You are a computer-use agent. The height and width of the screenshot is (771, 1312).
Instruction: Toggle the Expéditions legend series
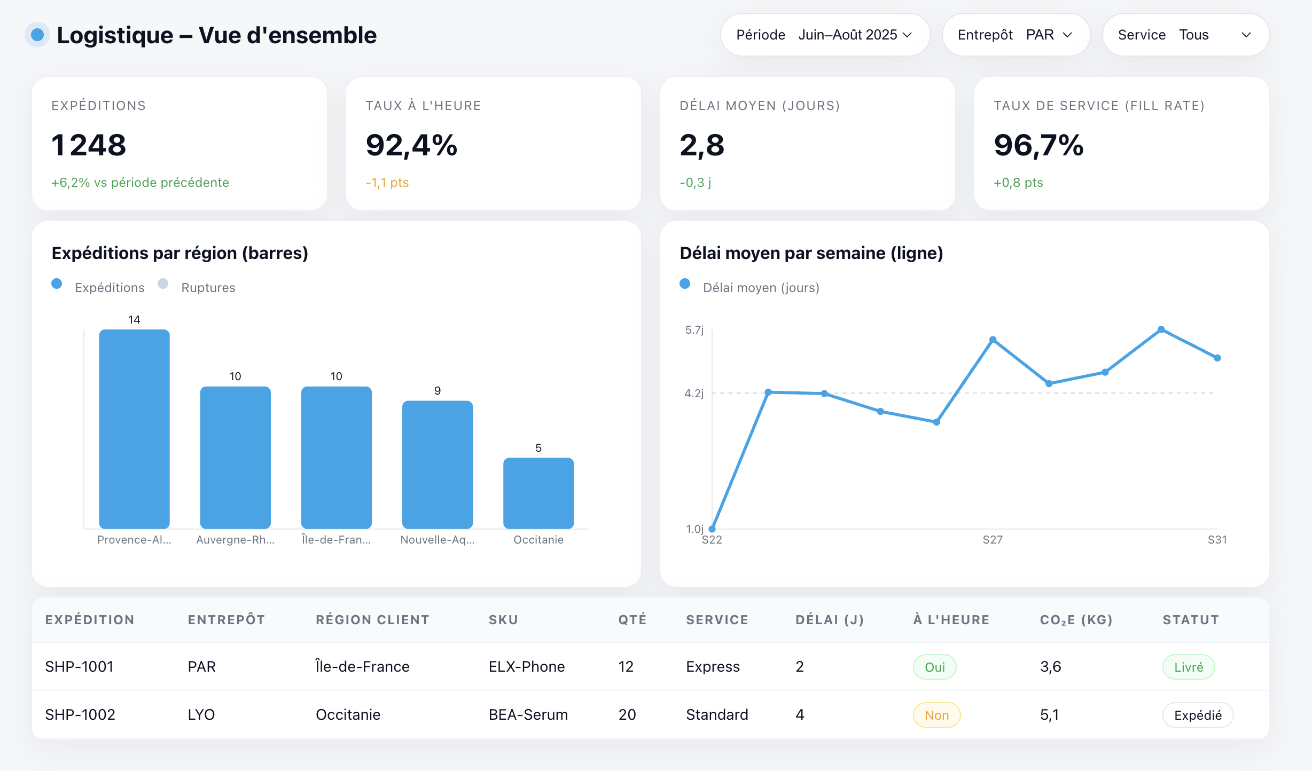[x=109, y=288]
